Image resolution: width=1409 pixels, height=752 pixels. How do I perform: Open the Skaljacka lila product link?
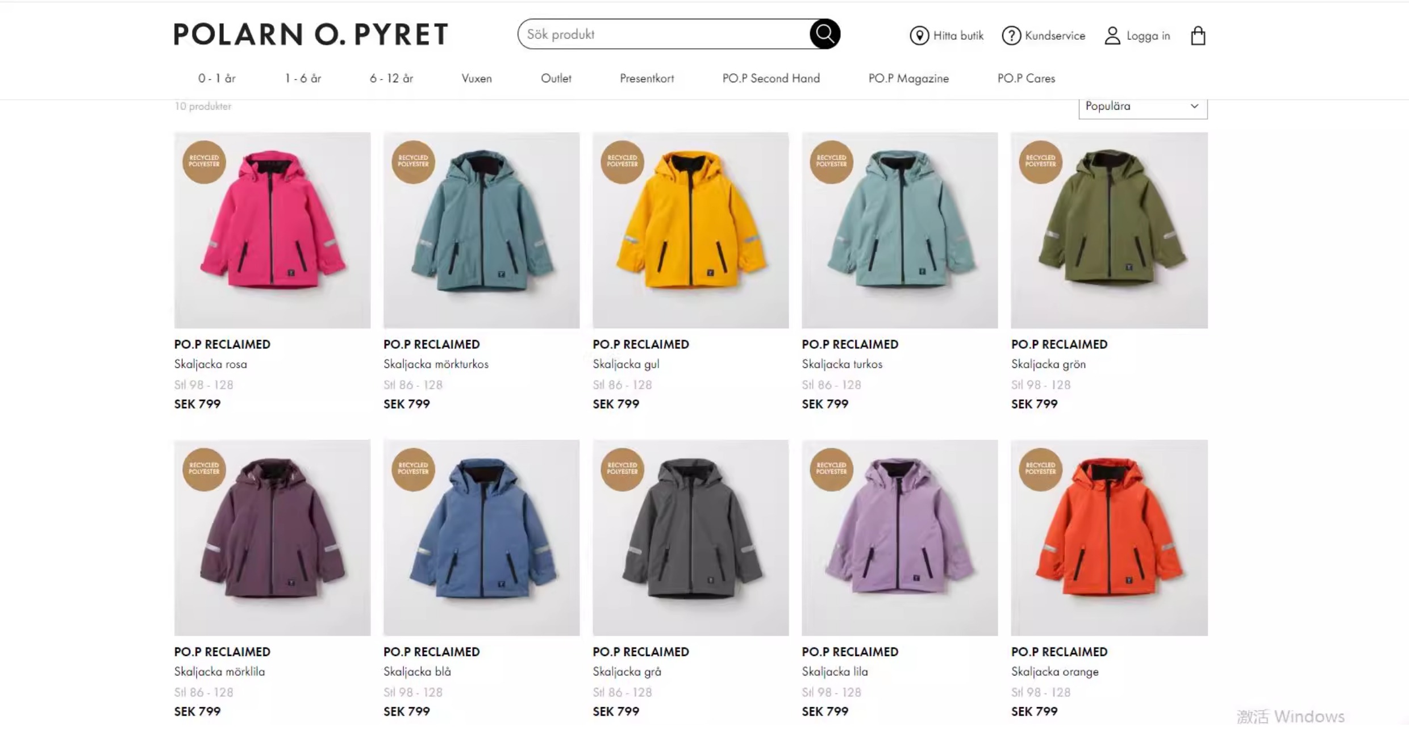835,671
